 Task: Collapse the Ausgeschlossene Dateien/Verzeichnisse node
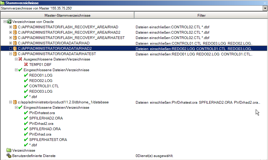16,59
